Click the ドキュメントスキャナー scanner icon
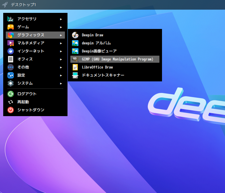The height and width of the screenshot is (193, 225). [75, 75]
